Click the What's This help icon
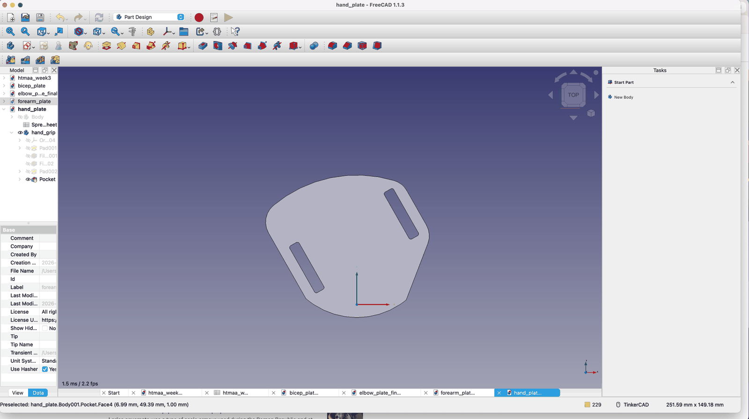The image size is (749, 419). (235, 31)
